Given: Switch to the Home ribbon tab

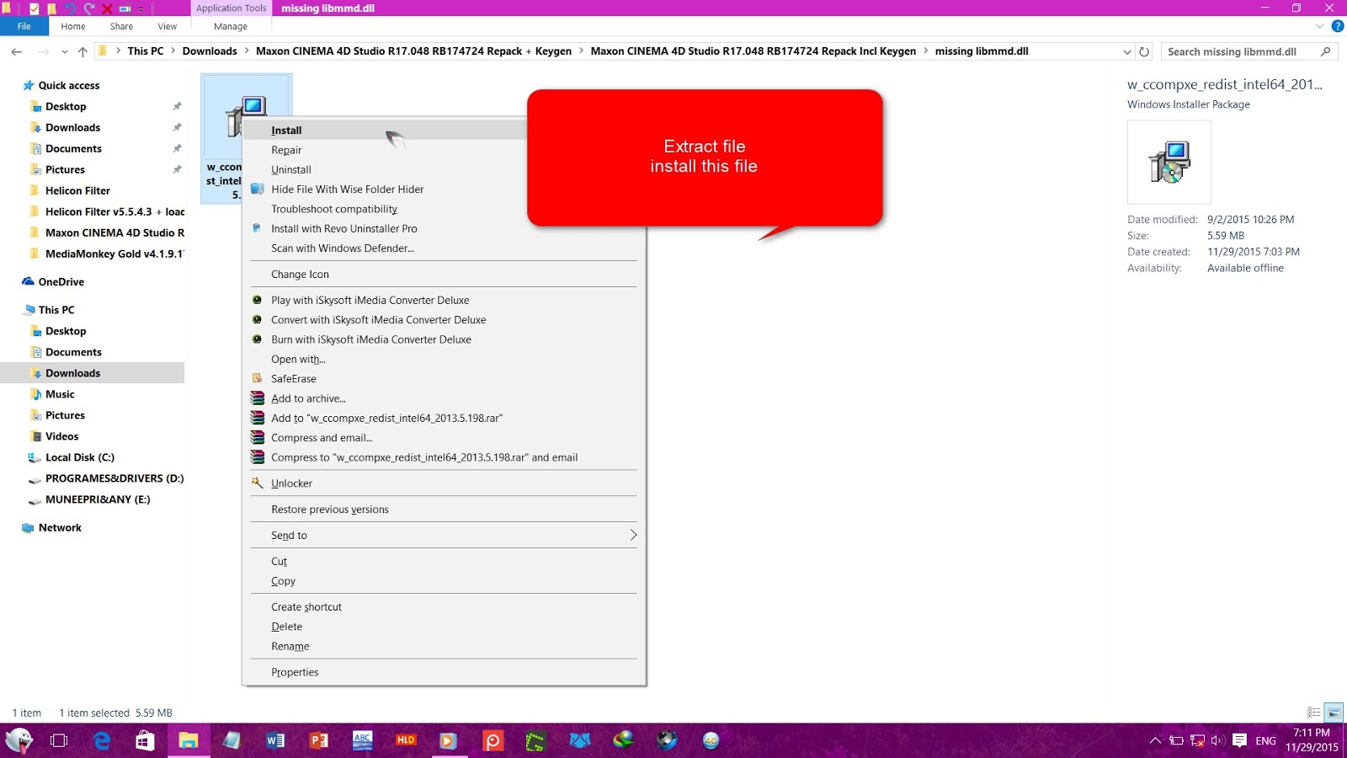Looking at the screenshot, I should pyautogui.click(x=73, y=26).
